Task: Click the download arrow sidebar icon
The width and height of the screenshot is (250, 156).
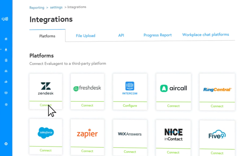Action: 6,50
